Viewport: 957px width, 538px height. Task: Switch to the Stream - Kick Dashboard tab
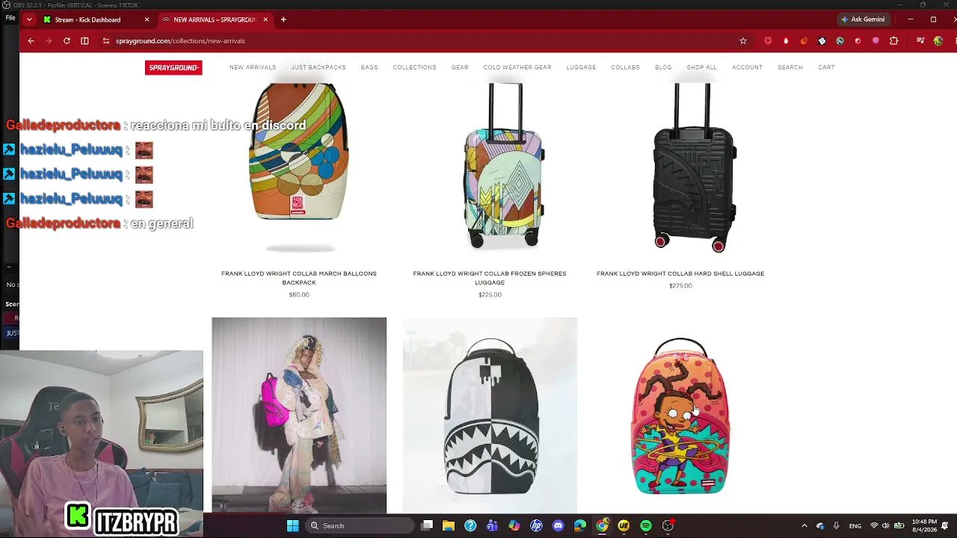tap(87, 19)
